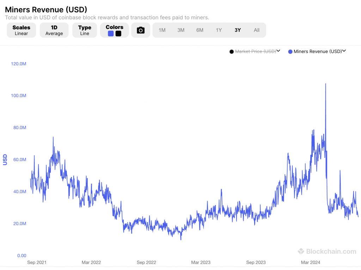Viewport: 361px width, 270px height.
Task: Switch the Scales Linear setting
Action: pos(21,30)
